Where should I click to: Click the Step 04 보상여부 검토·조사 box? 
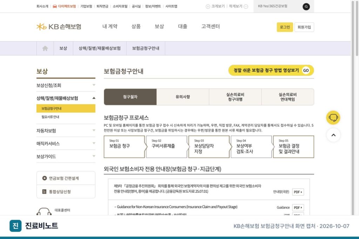(x=251, y=147)
